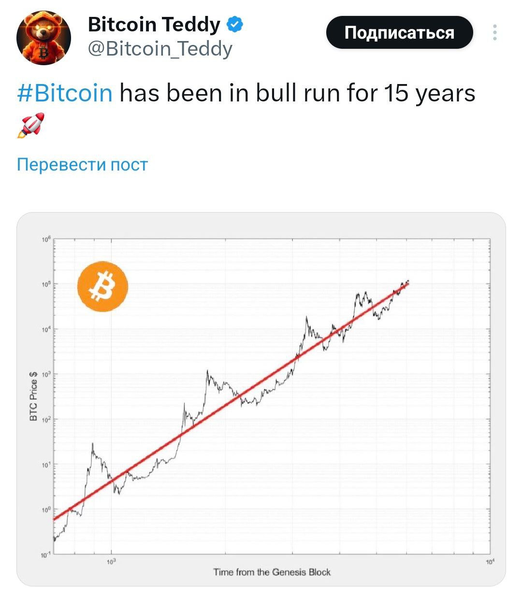Open Перевести пост to translate the tweet
The height and width of the screenshot is (596, 522).
(81, 165)
